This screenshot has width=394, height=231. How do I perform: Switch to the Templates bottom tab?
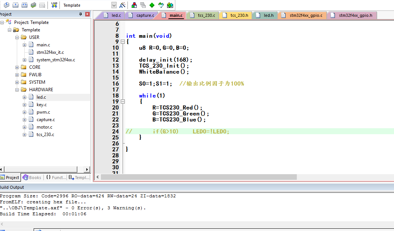(79, 178)
